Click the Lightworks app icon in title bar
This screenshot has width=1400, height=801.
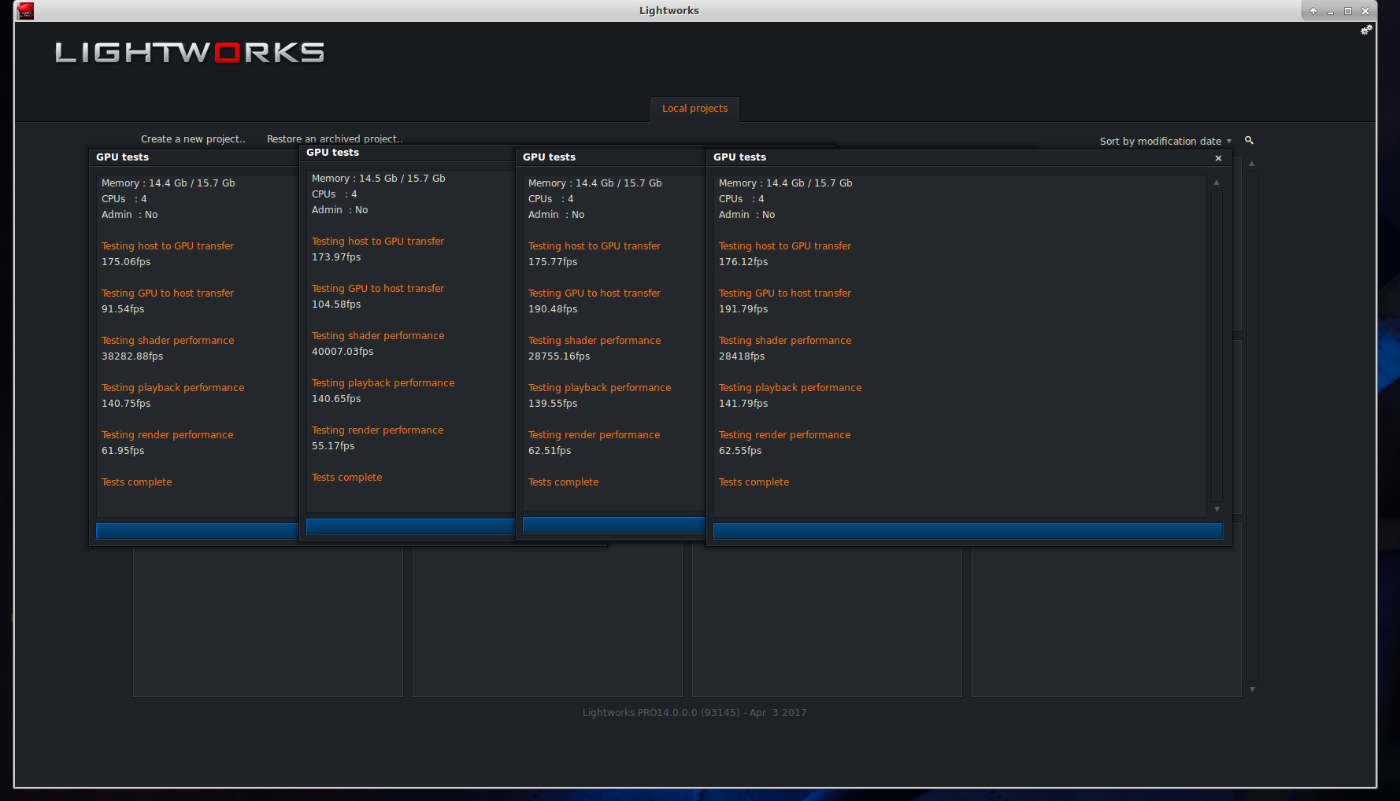tap(26, 11)
